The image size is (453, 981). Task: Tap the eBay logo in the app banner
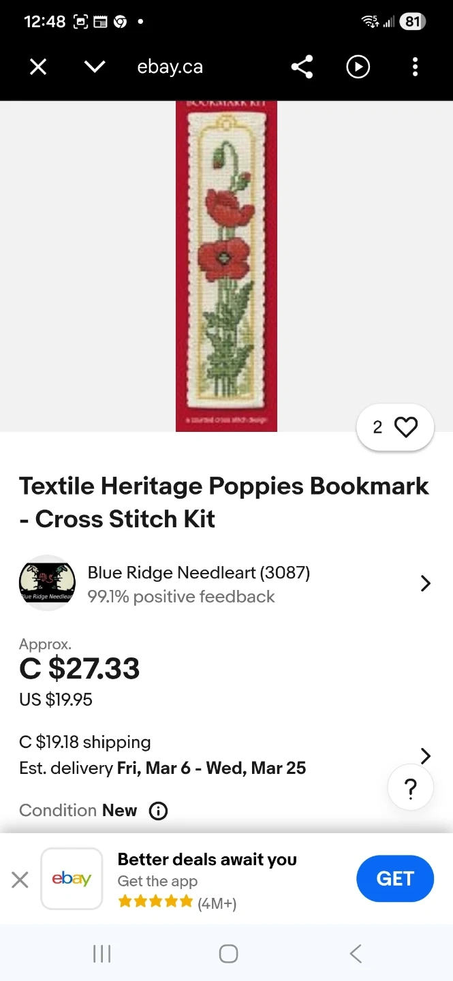(72, 879)
